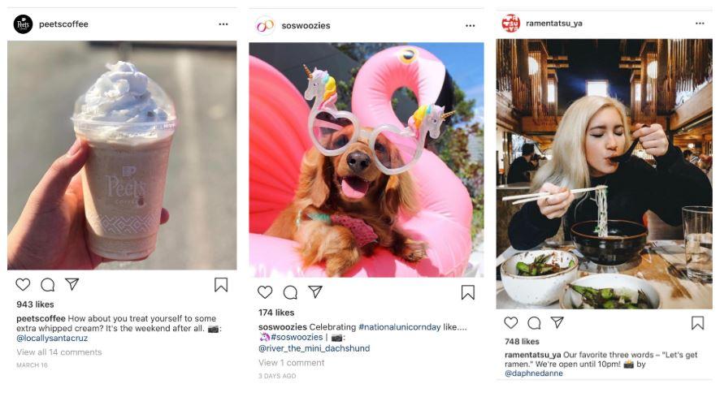The height and width of the screenshot is (397, 720).
Task: Open the Peet's Coffee profile avatar
Action: pos(23,24)
